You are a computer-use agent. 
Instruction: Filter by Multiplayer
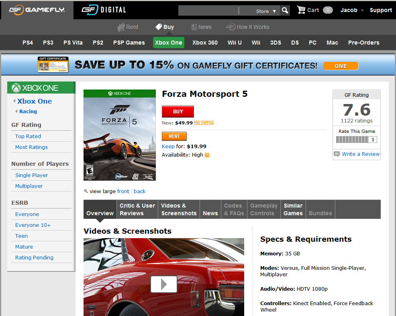(29, 186)
